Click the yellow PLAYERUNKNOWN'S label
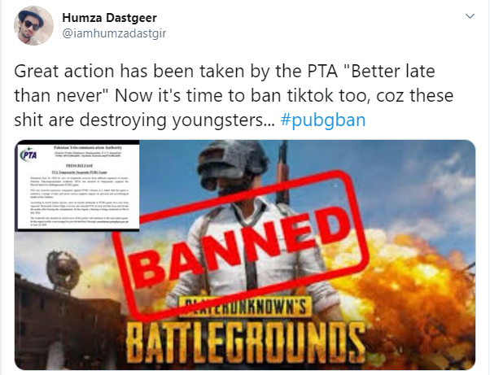Image resolution: width=490 pixels, height=375 pixels. (245, 307)
